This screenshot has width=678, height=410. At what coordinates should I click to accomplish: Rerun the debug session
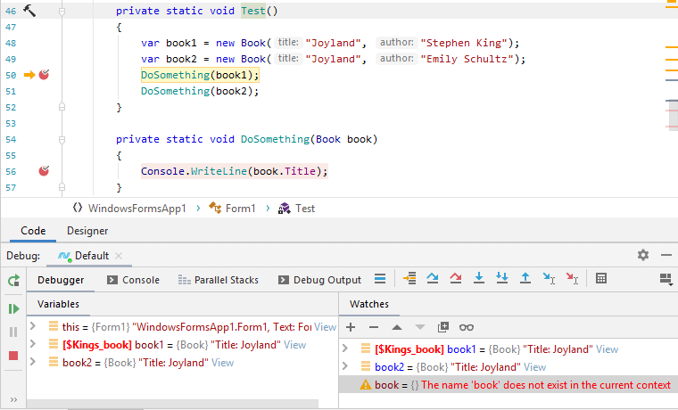[13, 281]
